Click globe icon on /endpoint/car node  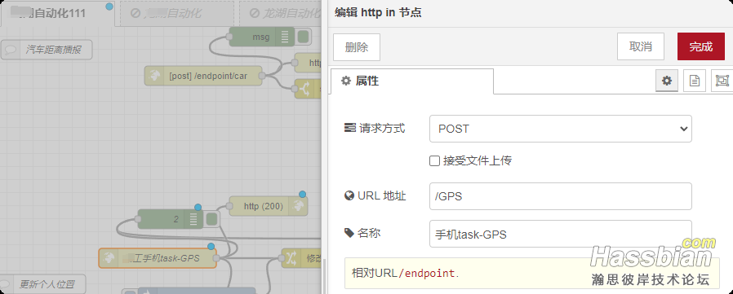point(154,76)
